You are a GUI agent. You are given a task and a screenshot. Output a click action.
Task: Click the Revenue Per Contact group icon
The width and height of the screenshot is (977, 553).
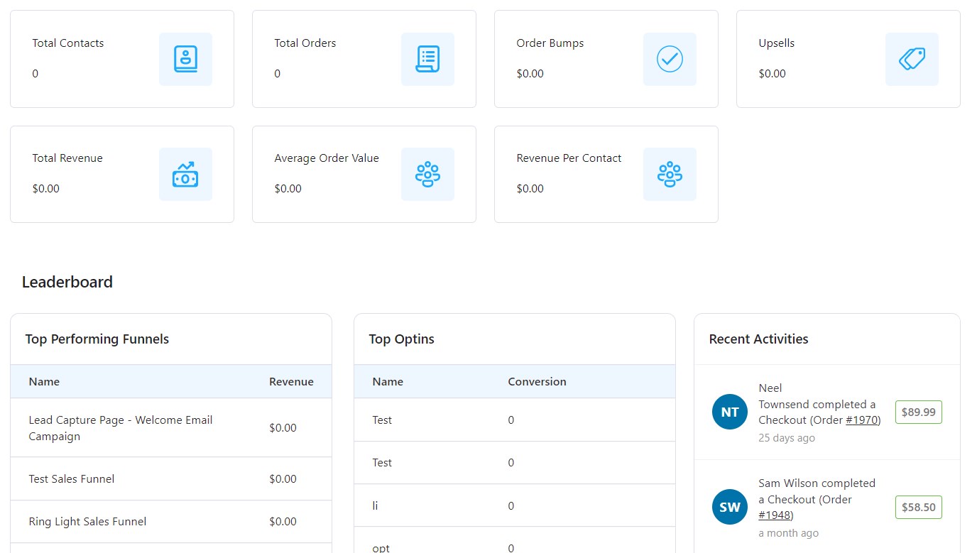click(x=670, y=174)
